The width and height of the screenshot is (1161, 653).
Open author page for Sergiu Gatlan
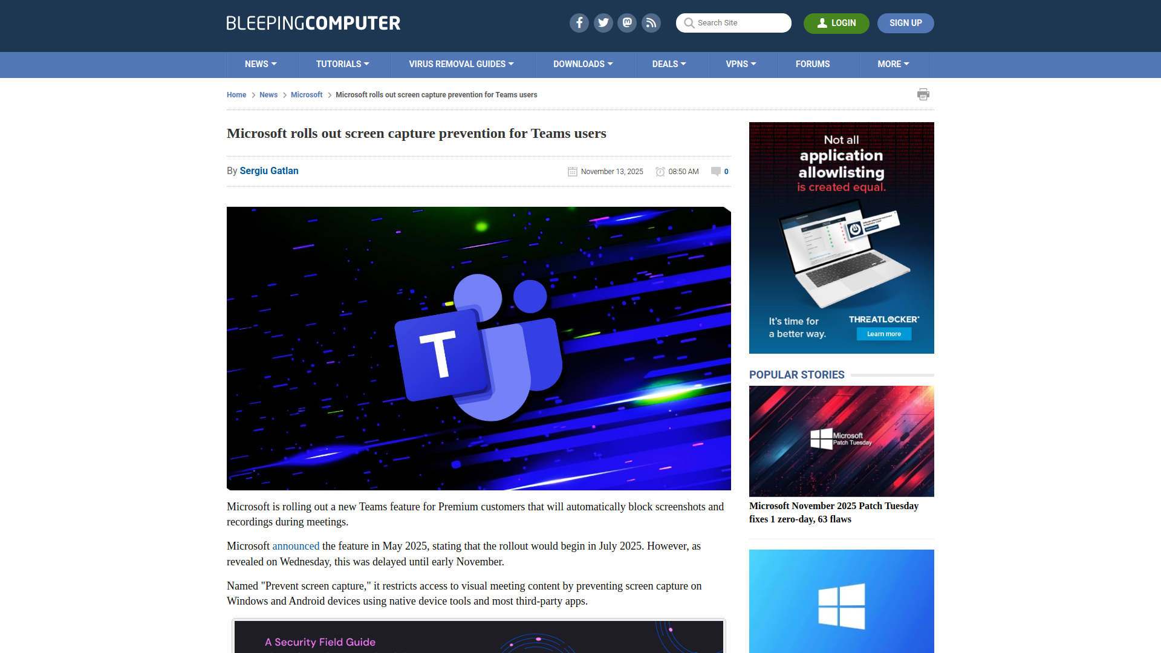tap(268, 171)
